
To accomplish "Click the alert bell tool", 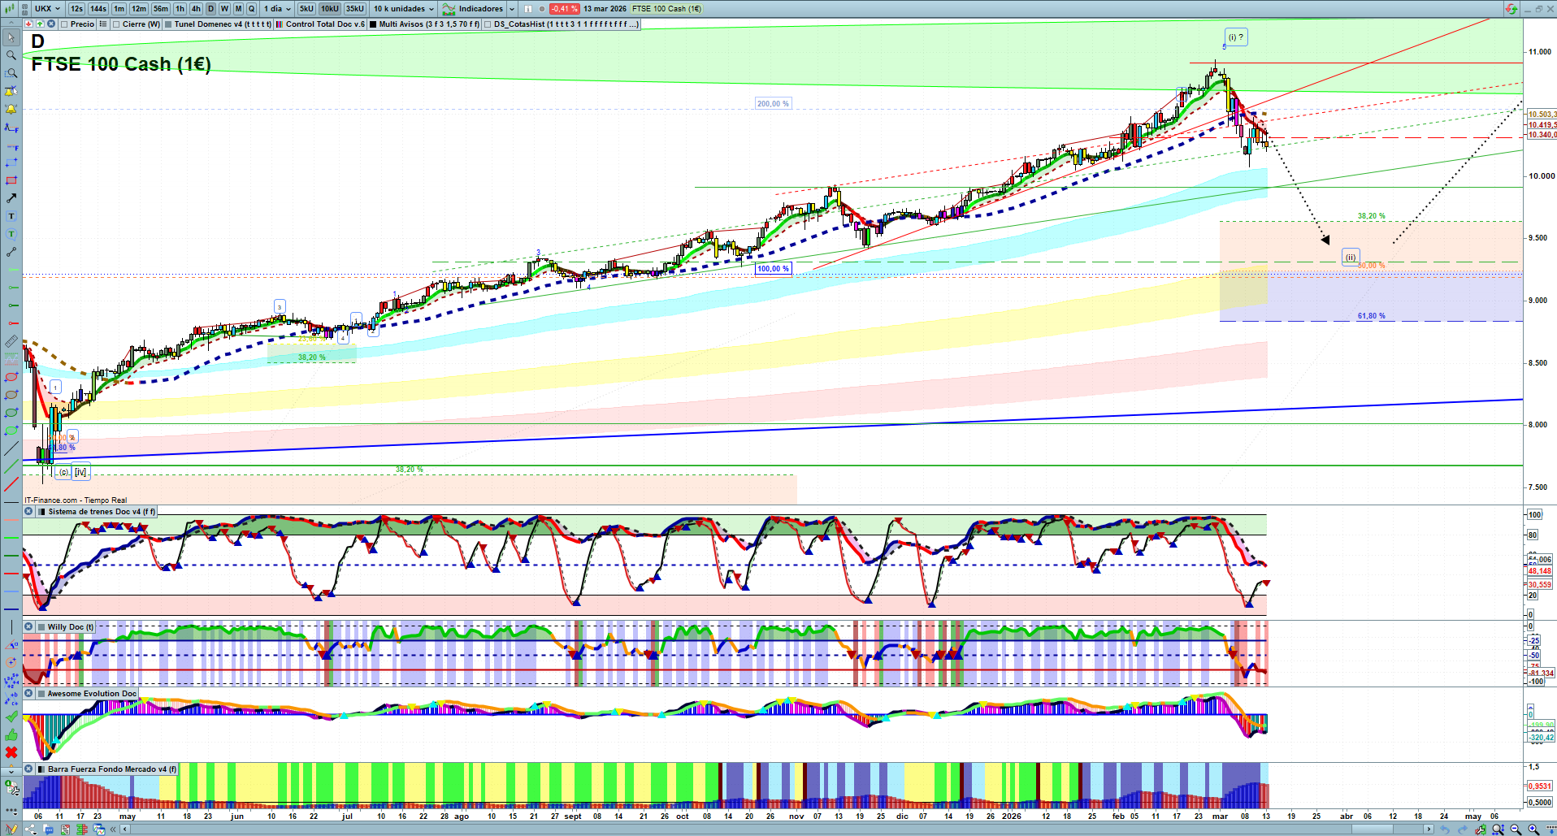I will point(11,109).
